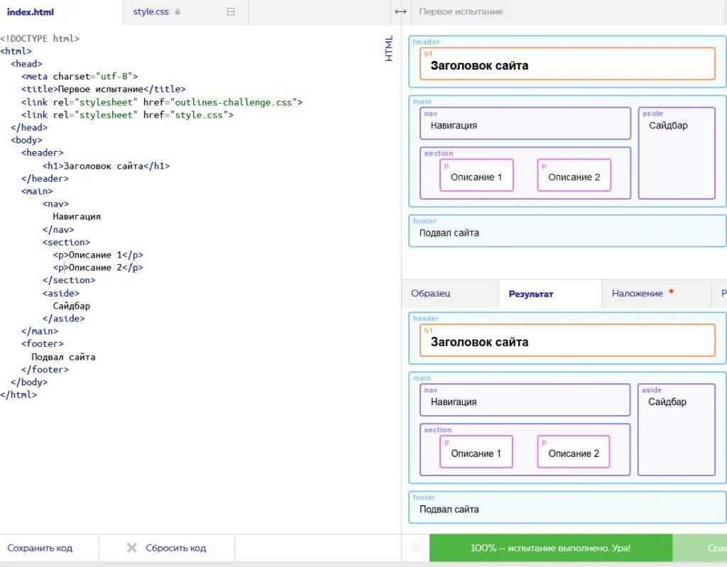Screen dimensions: 727x567
Task: Click the X icon before Сбросить код
Action: point(131,548)
